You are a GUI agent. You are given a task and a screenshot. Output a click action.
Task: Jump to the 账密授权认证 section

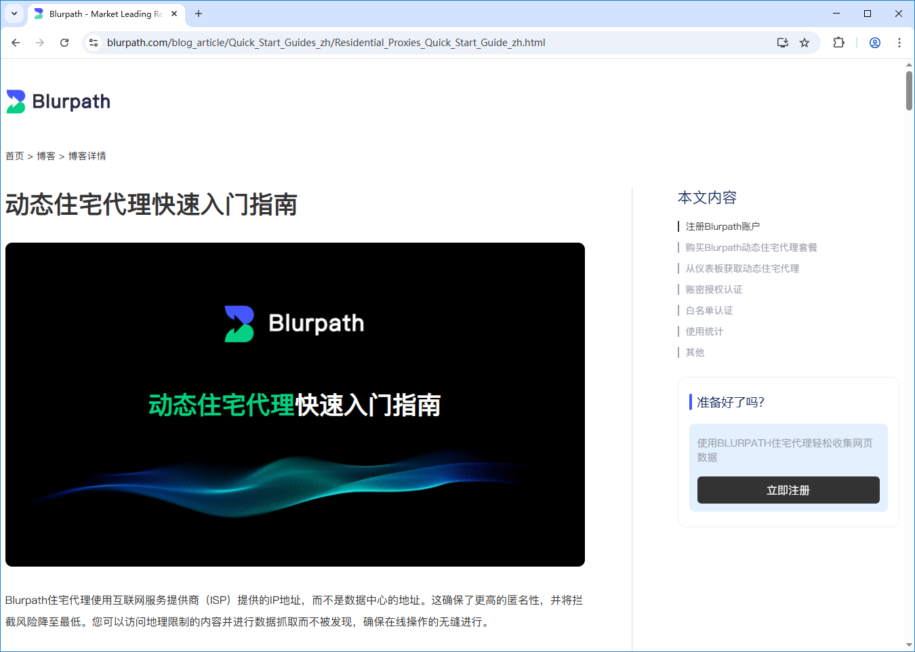click(714, 289)
